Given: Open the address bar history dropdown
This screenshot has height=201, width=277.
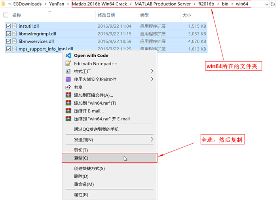Looking at the screenshot, I should 267,4.
